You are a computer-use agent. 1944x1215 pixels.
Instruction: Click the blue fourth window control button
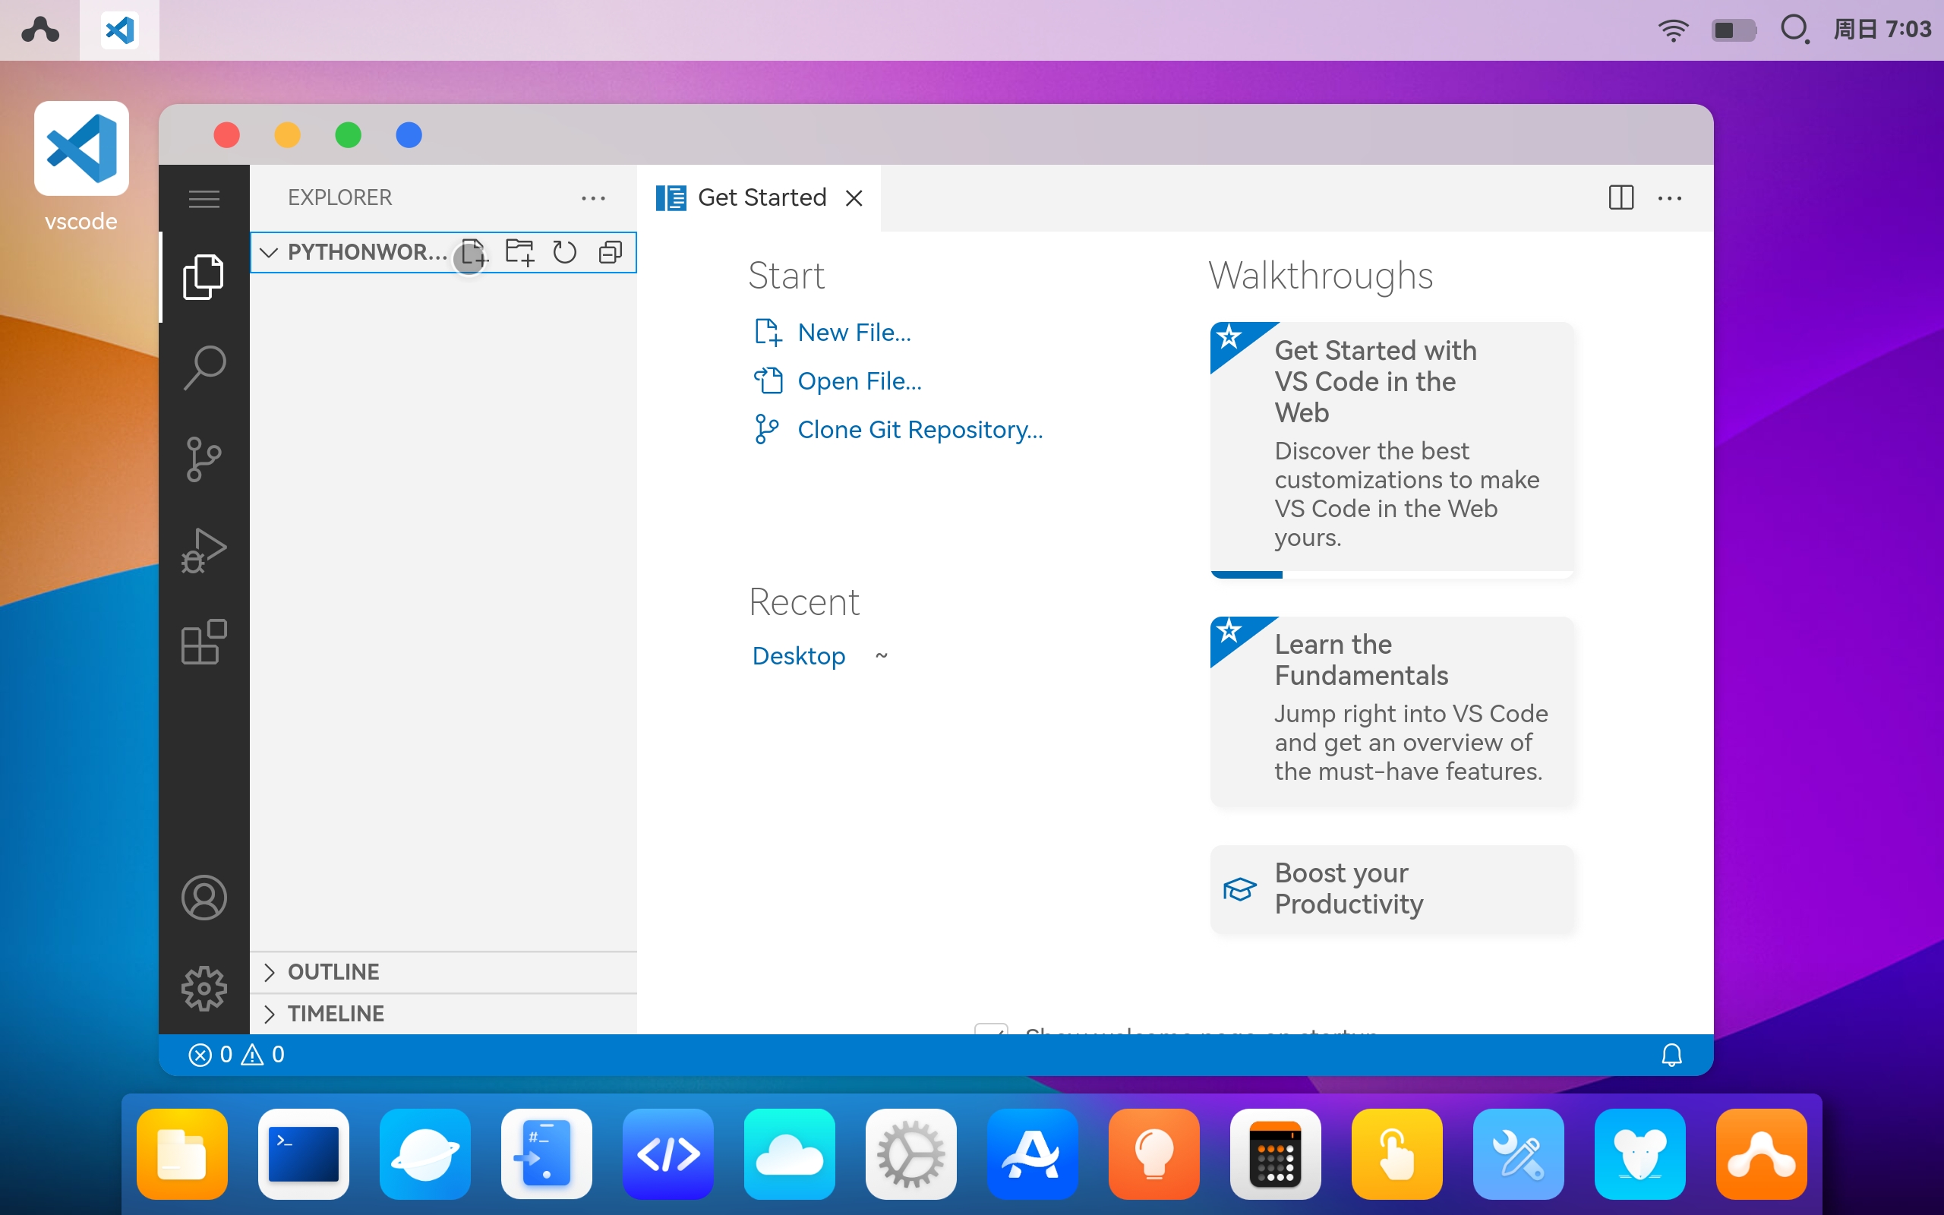click(409, 135)
